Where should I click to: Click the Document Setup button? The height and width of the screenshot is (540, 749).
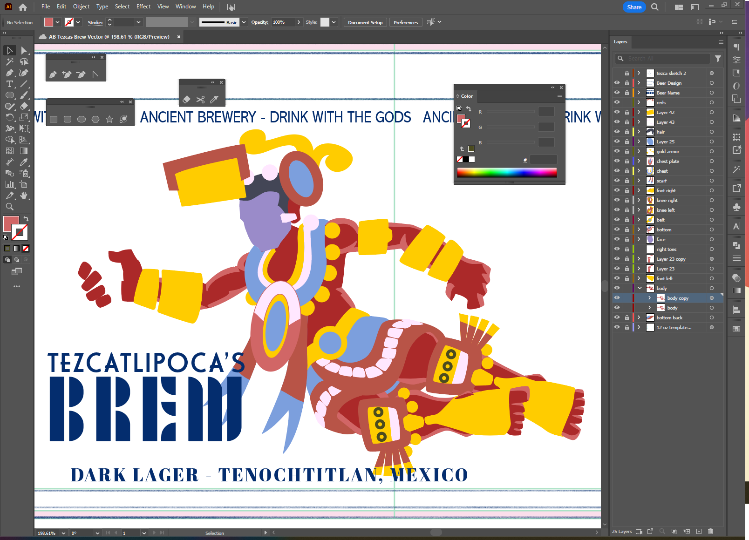click(x=365, y=22)
